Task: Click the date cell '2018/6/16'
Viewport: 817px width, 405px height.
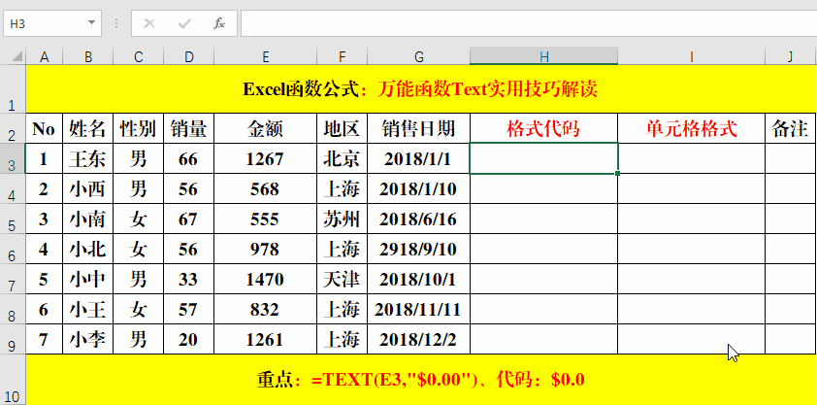Action: [418, 219]
